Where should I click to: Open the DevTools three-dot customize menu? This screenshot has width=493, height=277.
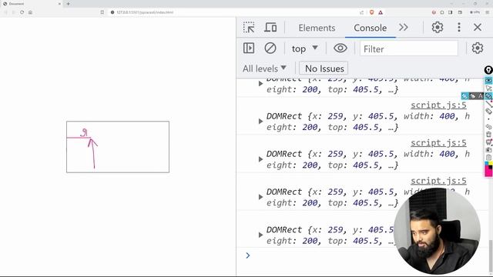[459, 28]
